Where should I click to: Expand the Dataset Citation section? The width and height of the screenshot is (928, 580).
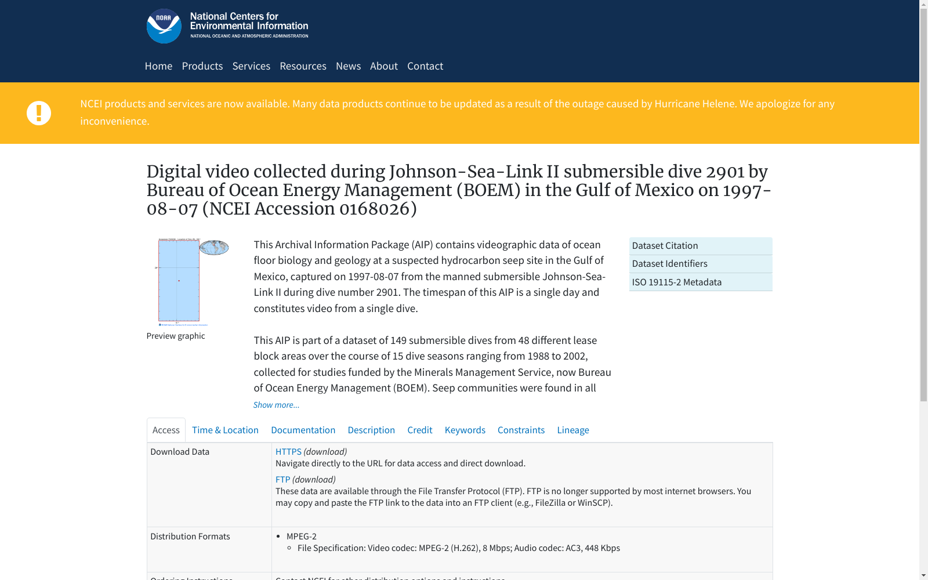point(701,246)
